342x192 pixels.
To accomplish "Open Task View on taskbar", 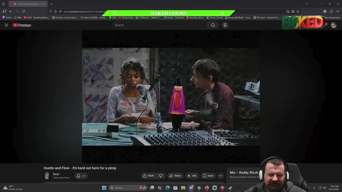I will [x=152, y=188].
